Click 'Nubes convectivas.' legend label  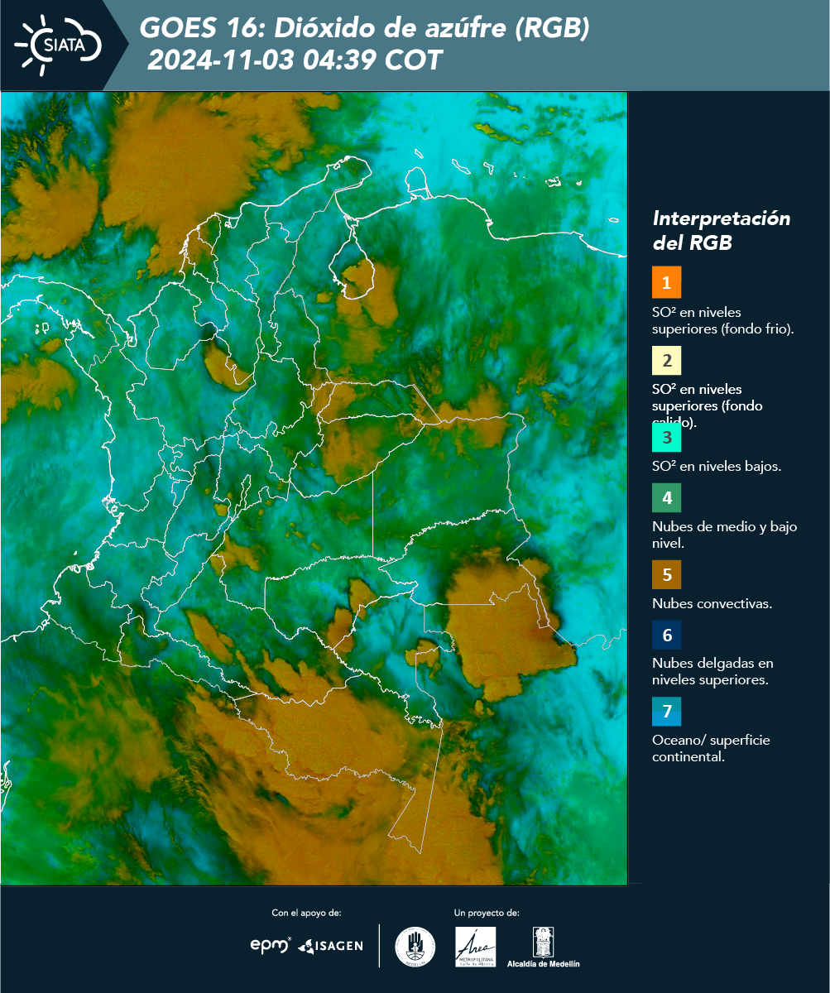tap(712, 603)
